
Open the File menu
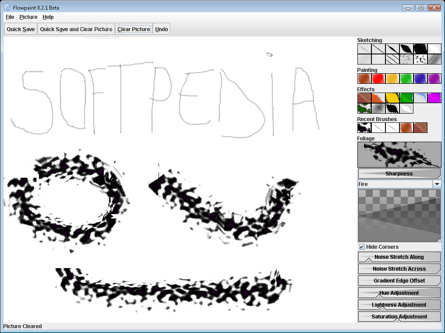pyautogui.click(x=10, y=17)
